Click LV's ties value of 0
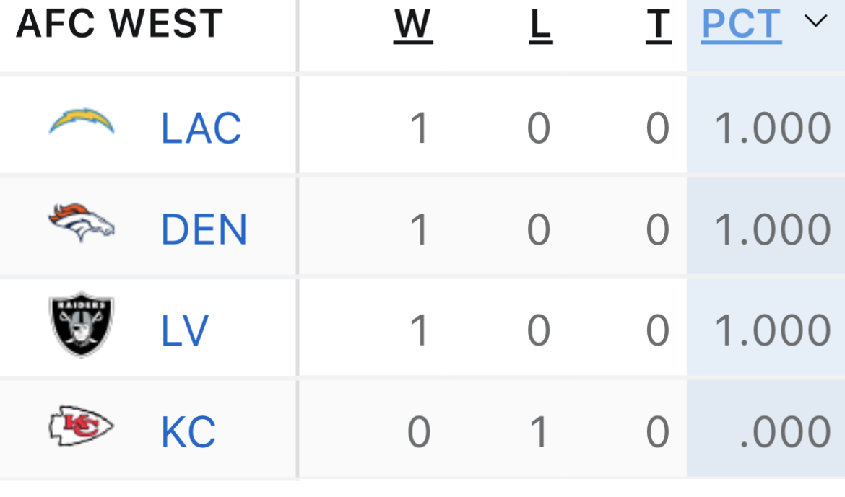Viewport: 845px width, 497px height. coord(658,331)
